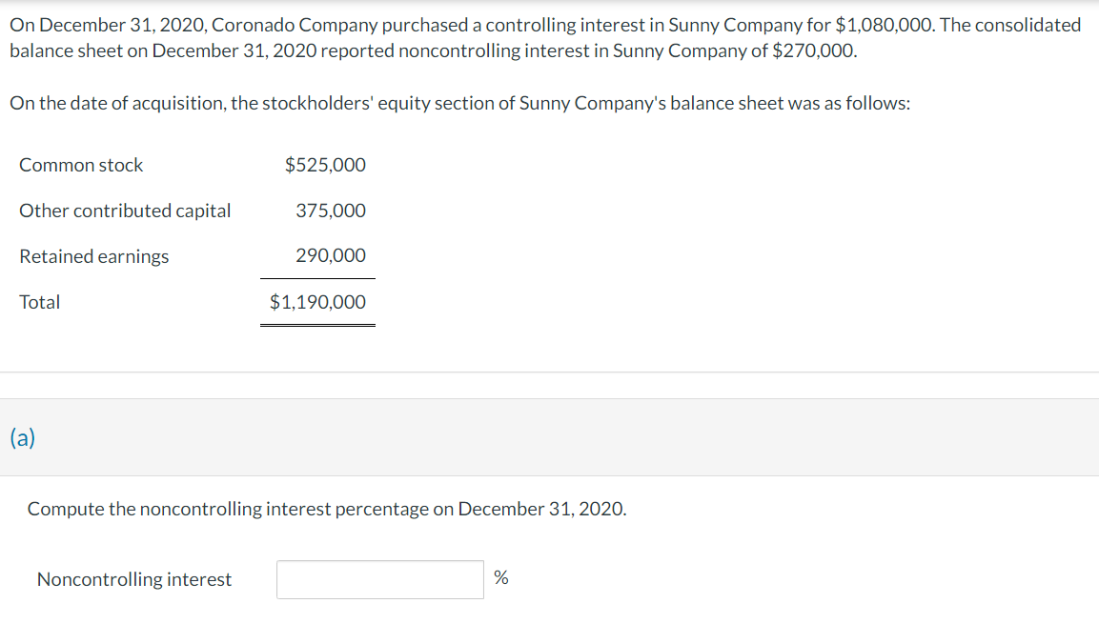Select the 290,000 retained earnings amount
Screen dimensions: 1099x644
click(x=330, y=255)
